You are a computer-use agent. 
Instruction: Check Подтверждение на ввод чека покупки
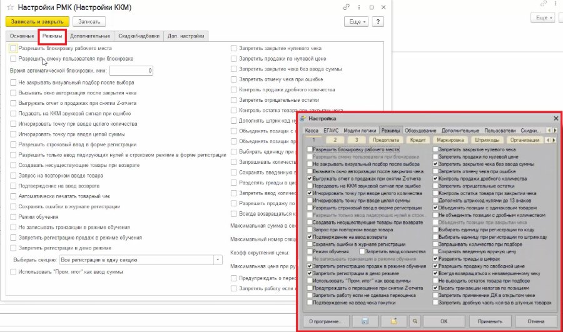point(310,303)
